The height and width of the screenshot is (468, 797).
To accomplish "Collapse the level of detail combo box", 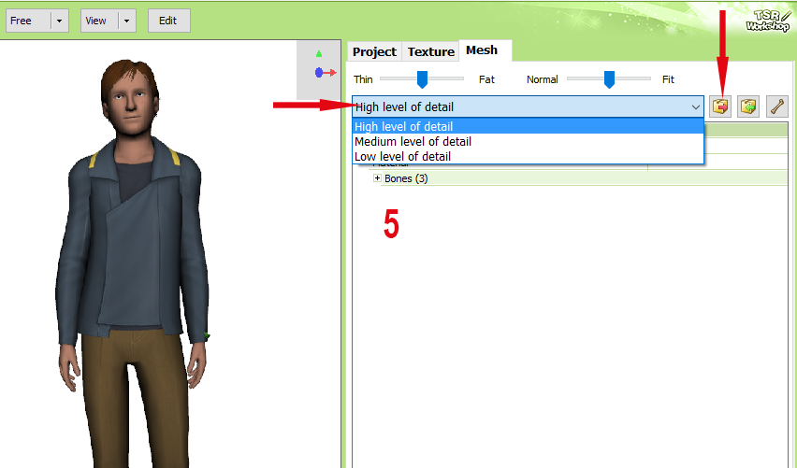I will 695,107.
